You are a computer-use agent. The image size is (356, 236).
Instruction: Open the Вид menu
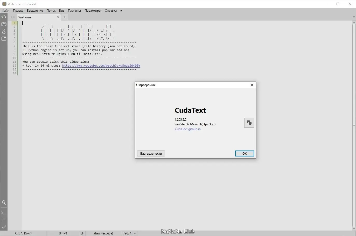(x=62, y=11)
